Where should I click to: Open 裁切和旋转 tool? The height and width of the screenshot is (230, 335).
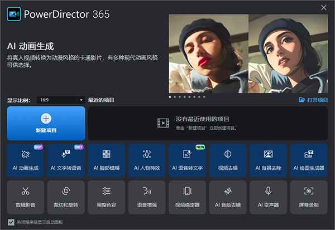66,197
